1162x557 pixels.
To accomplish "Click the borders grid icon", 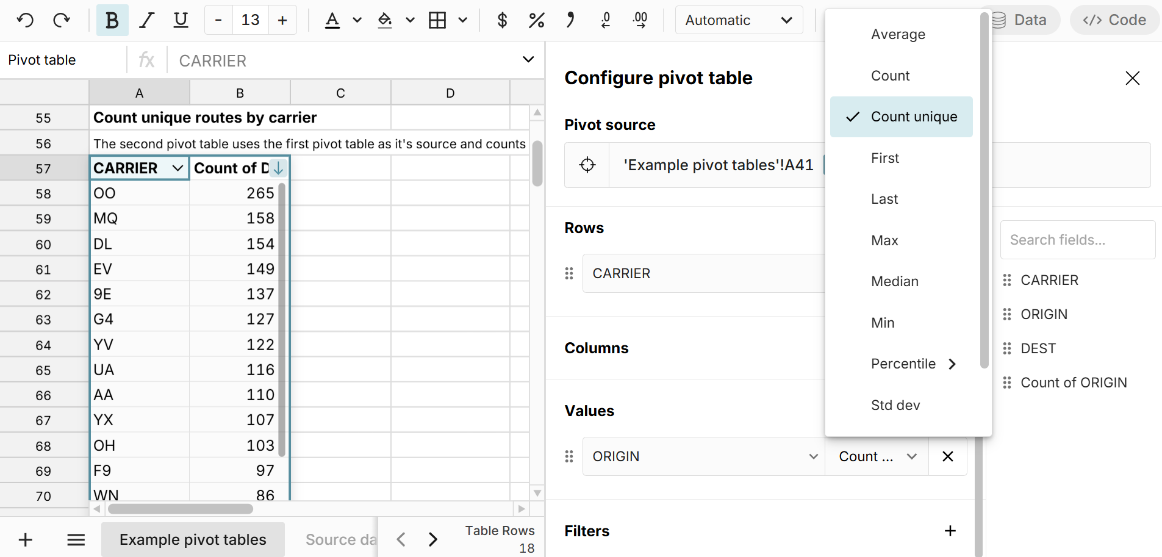I will pyautogui.click(x=437, y=20).
